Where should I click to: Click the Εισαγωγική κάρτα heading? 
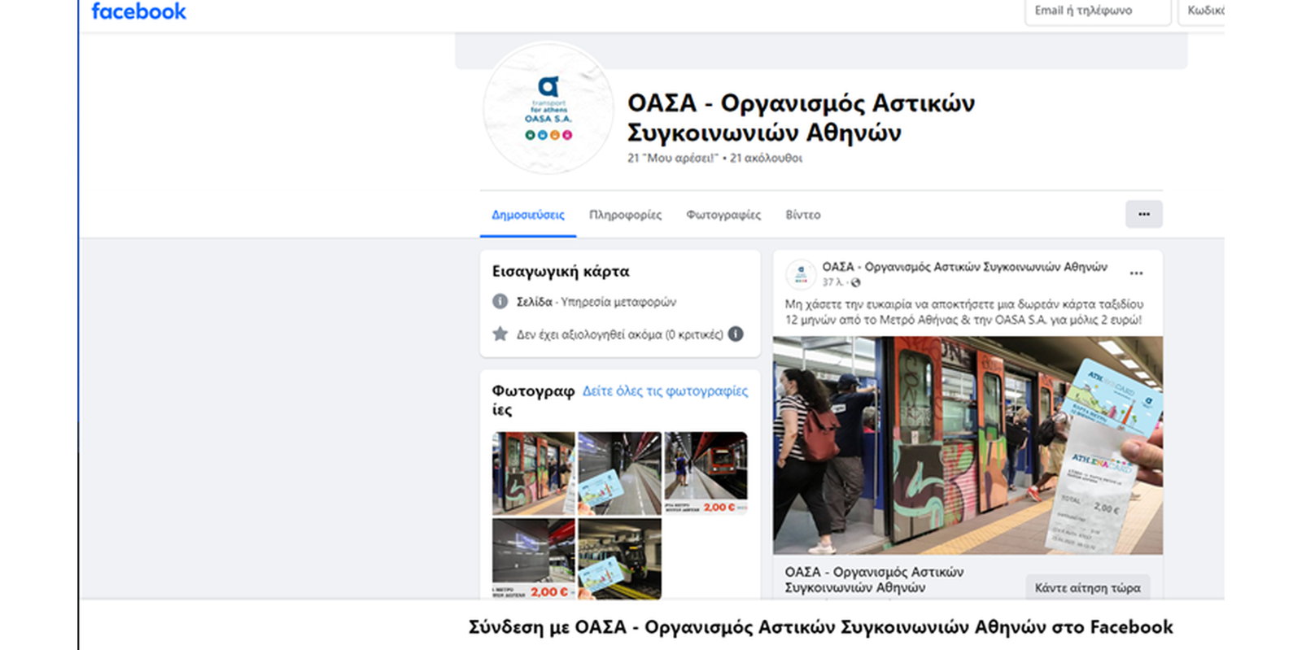561,271
